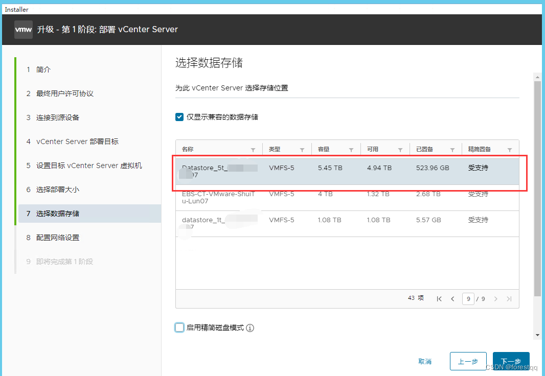
Task: Click the page number input box
Action: pos(468,299)
